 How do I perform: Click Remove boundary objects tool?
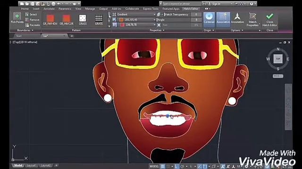click(x=33, y=20)
